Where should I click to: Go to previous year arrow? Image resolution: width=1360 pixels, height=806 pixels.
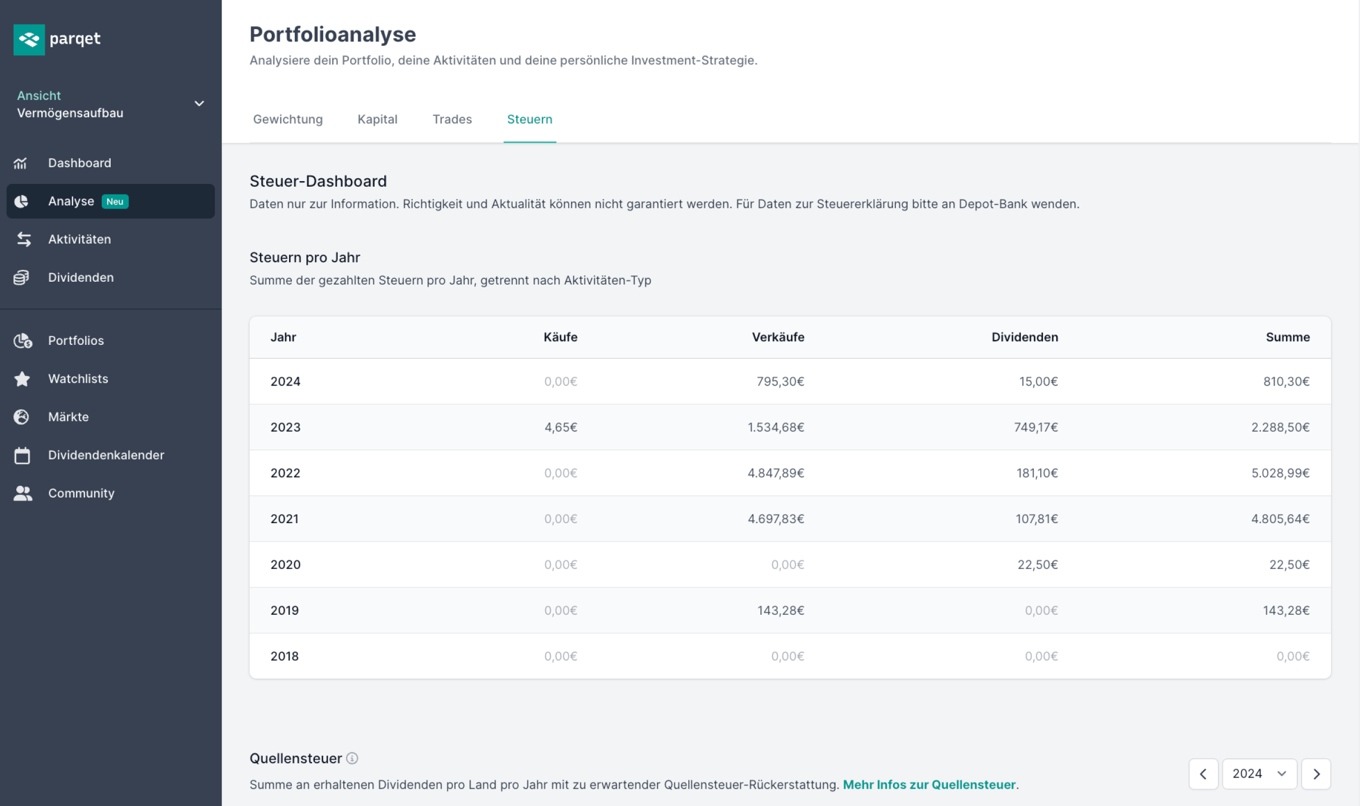[x=1203, y=774]
